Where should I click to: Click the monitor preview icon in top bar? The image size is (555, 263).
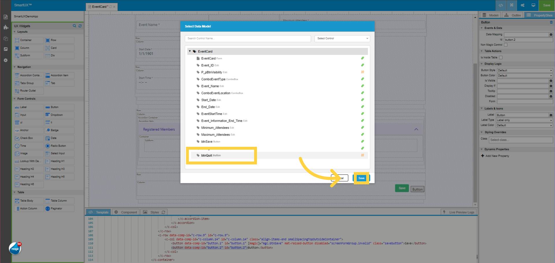tap(533, 5)
